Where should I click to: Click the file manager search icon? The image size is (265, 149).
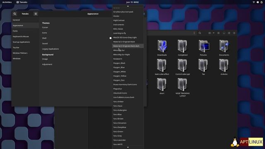200,33
